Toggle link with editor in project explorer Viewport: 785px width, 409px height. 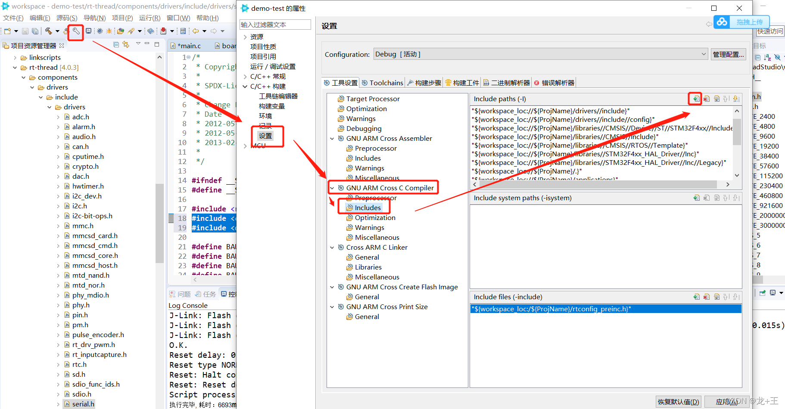126,44
